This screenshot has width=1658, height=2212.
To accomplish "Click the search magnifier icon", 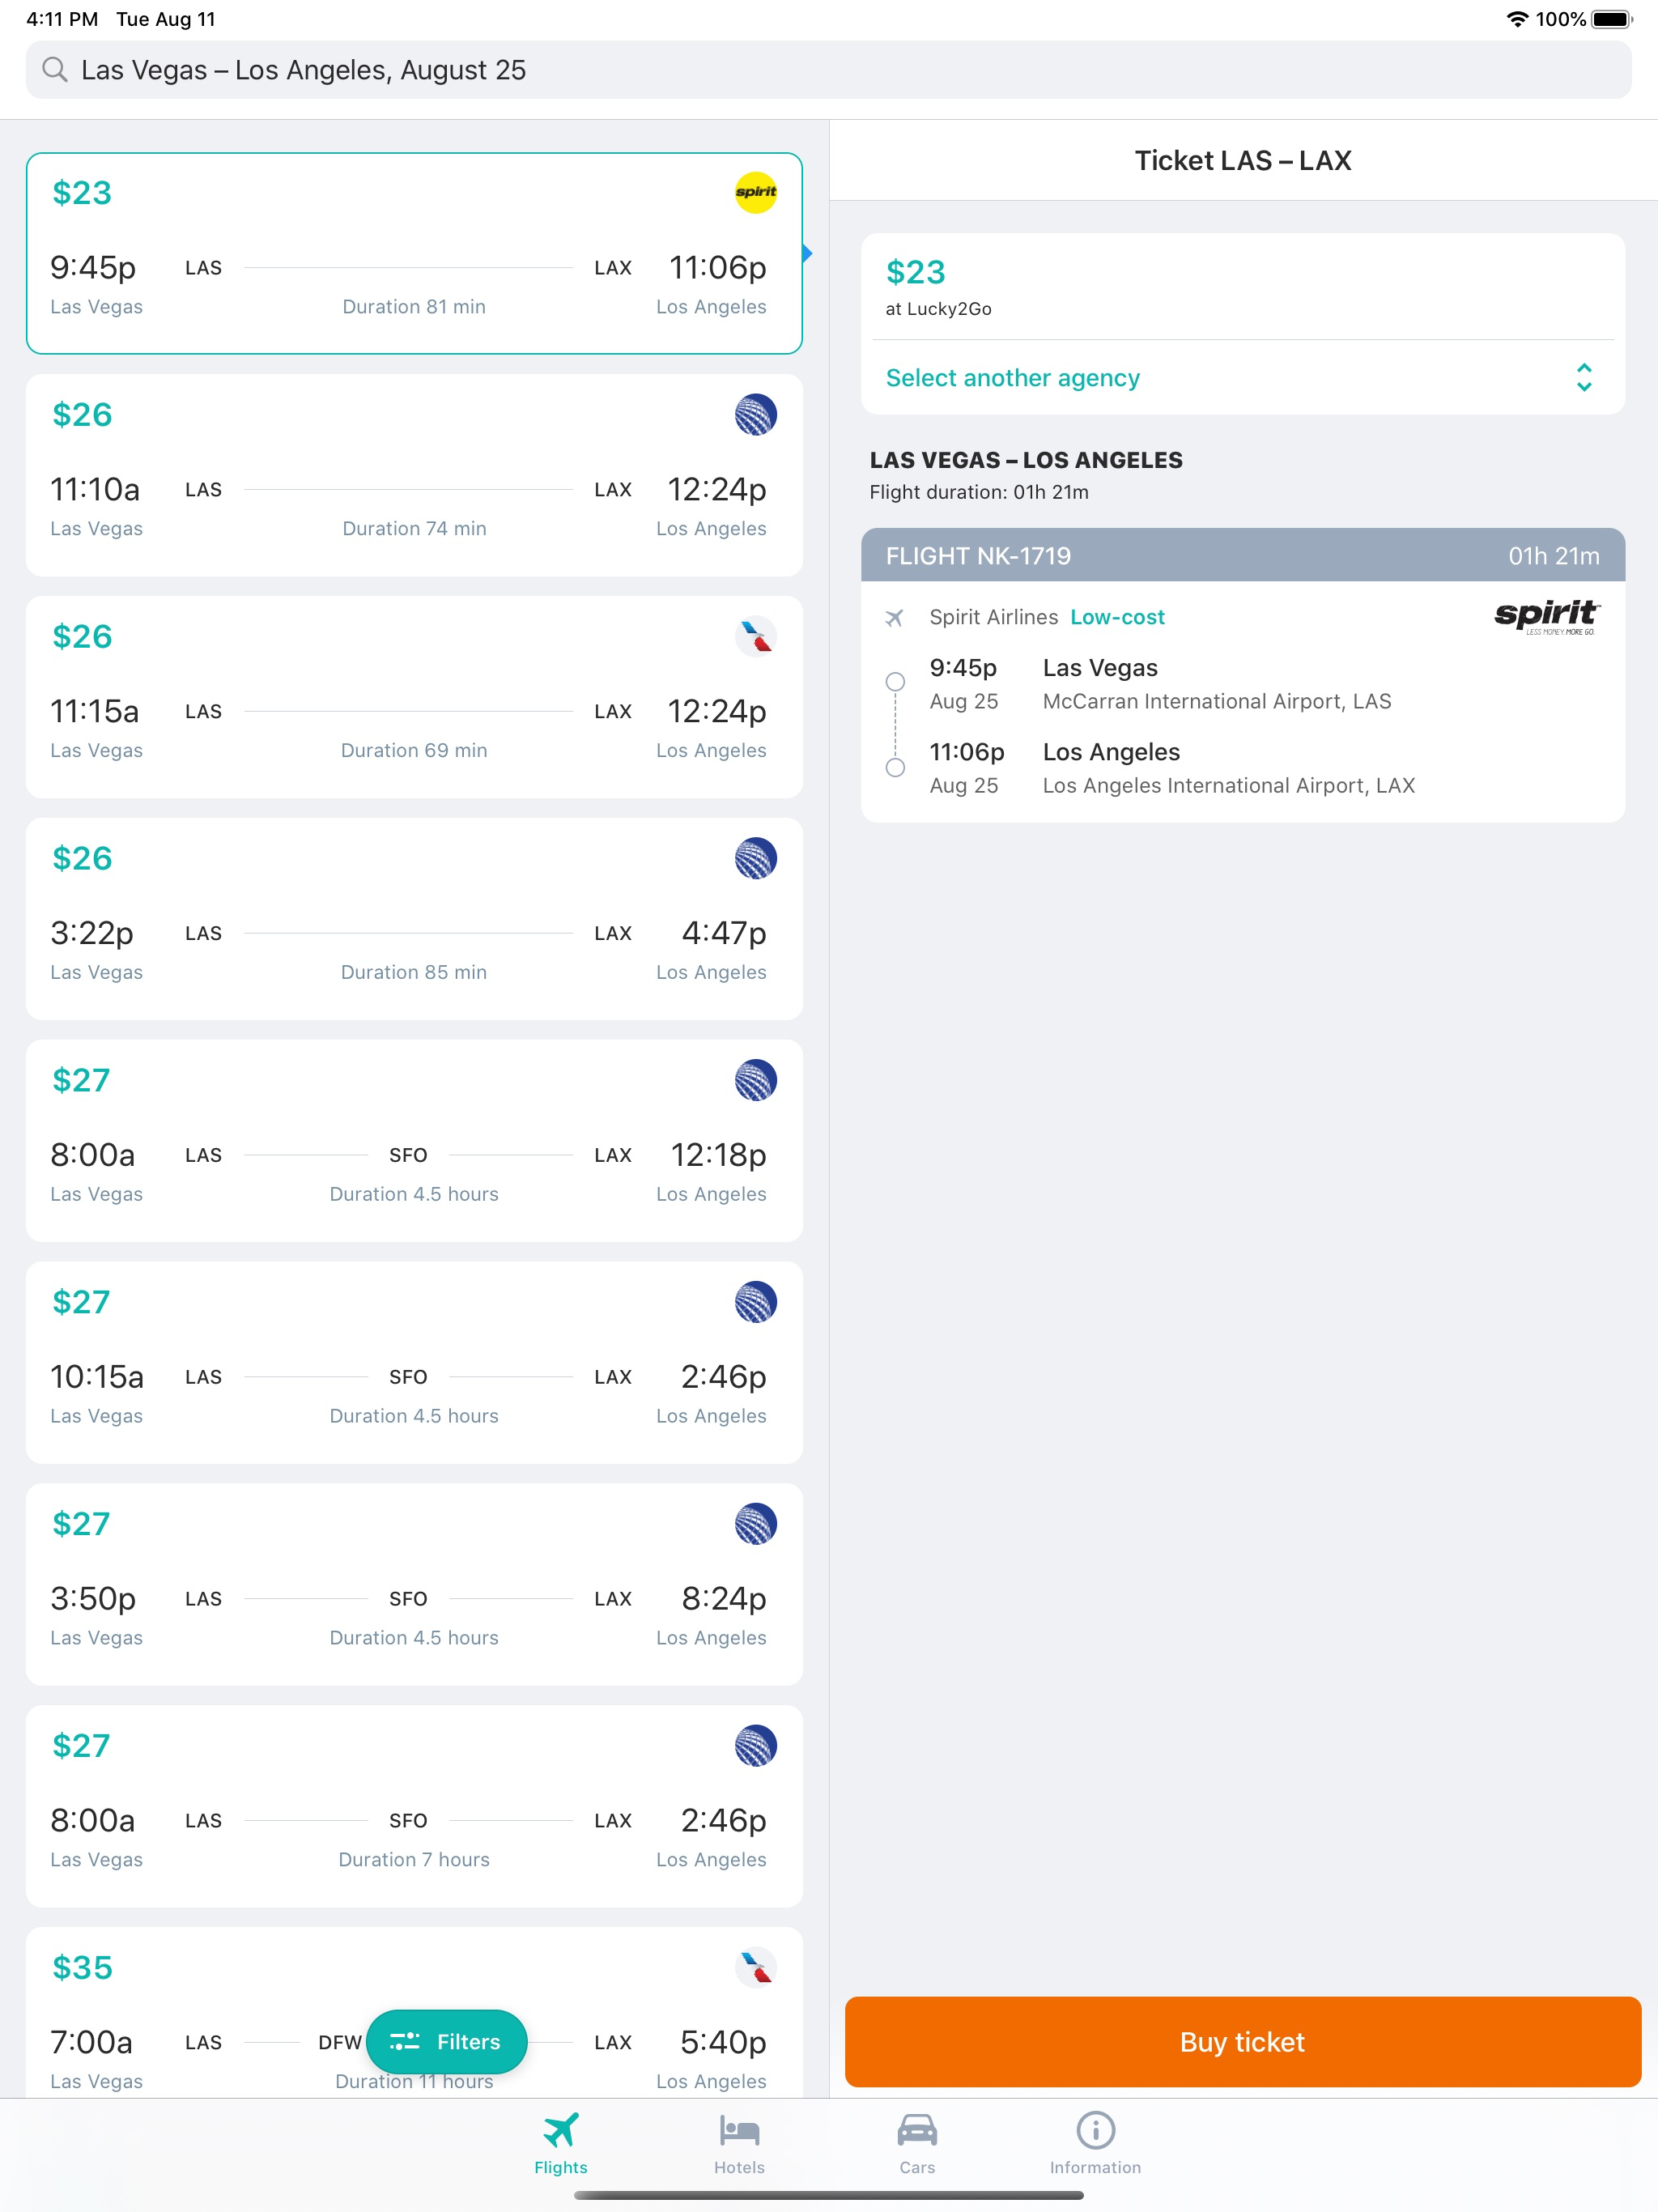I will tap(55, 70).
